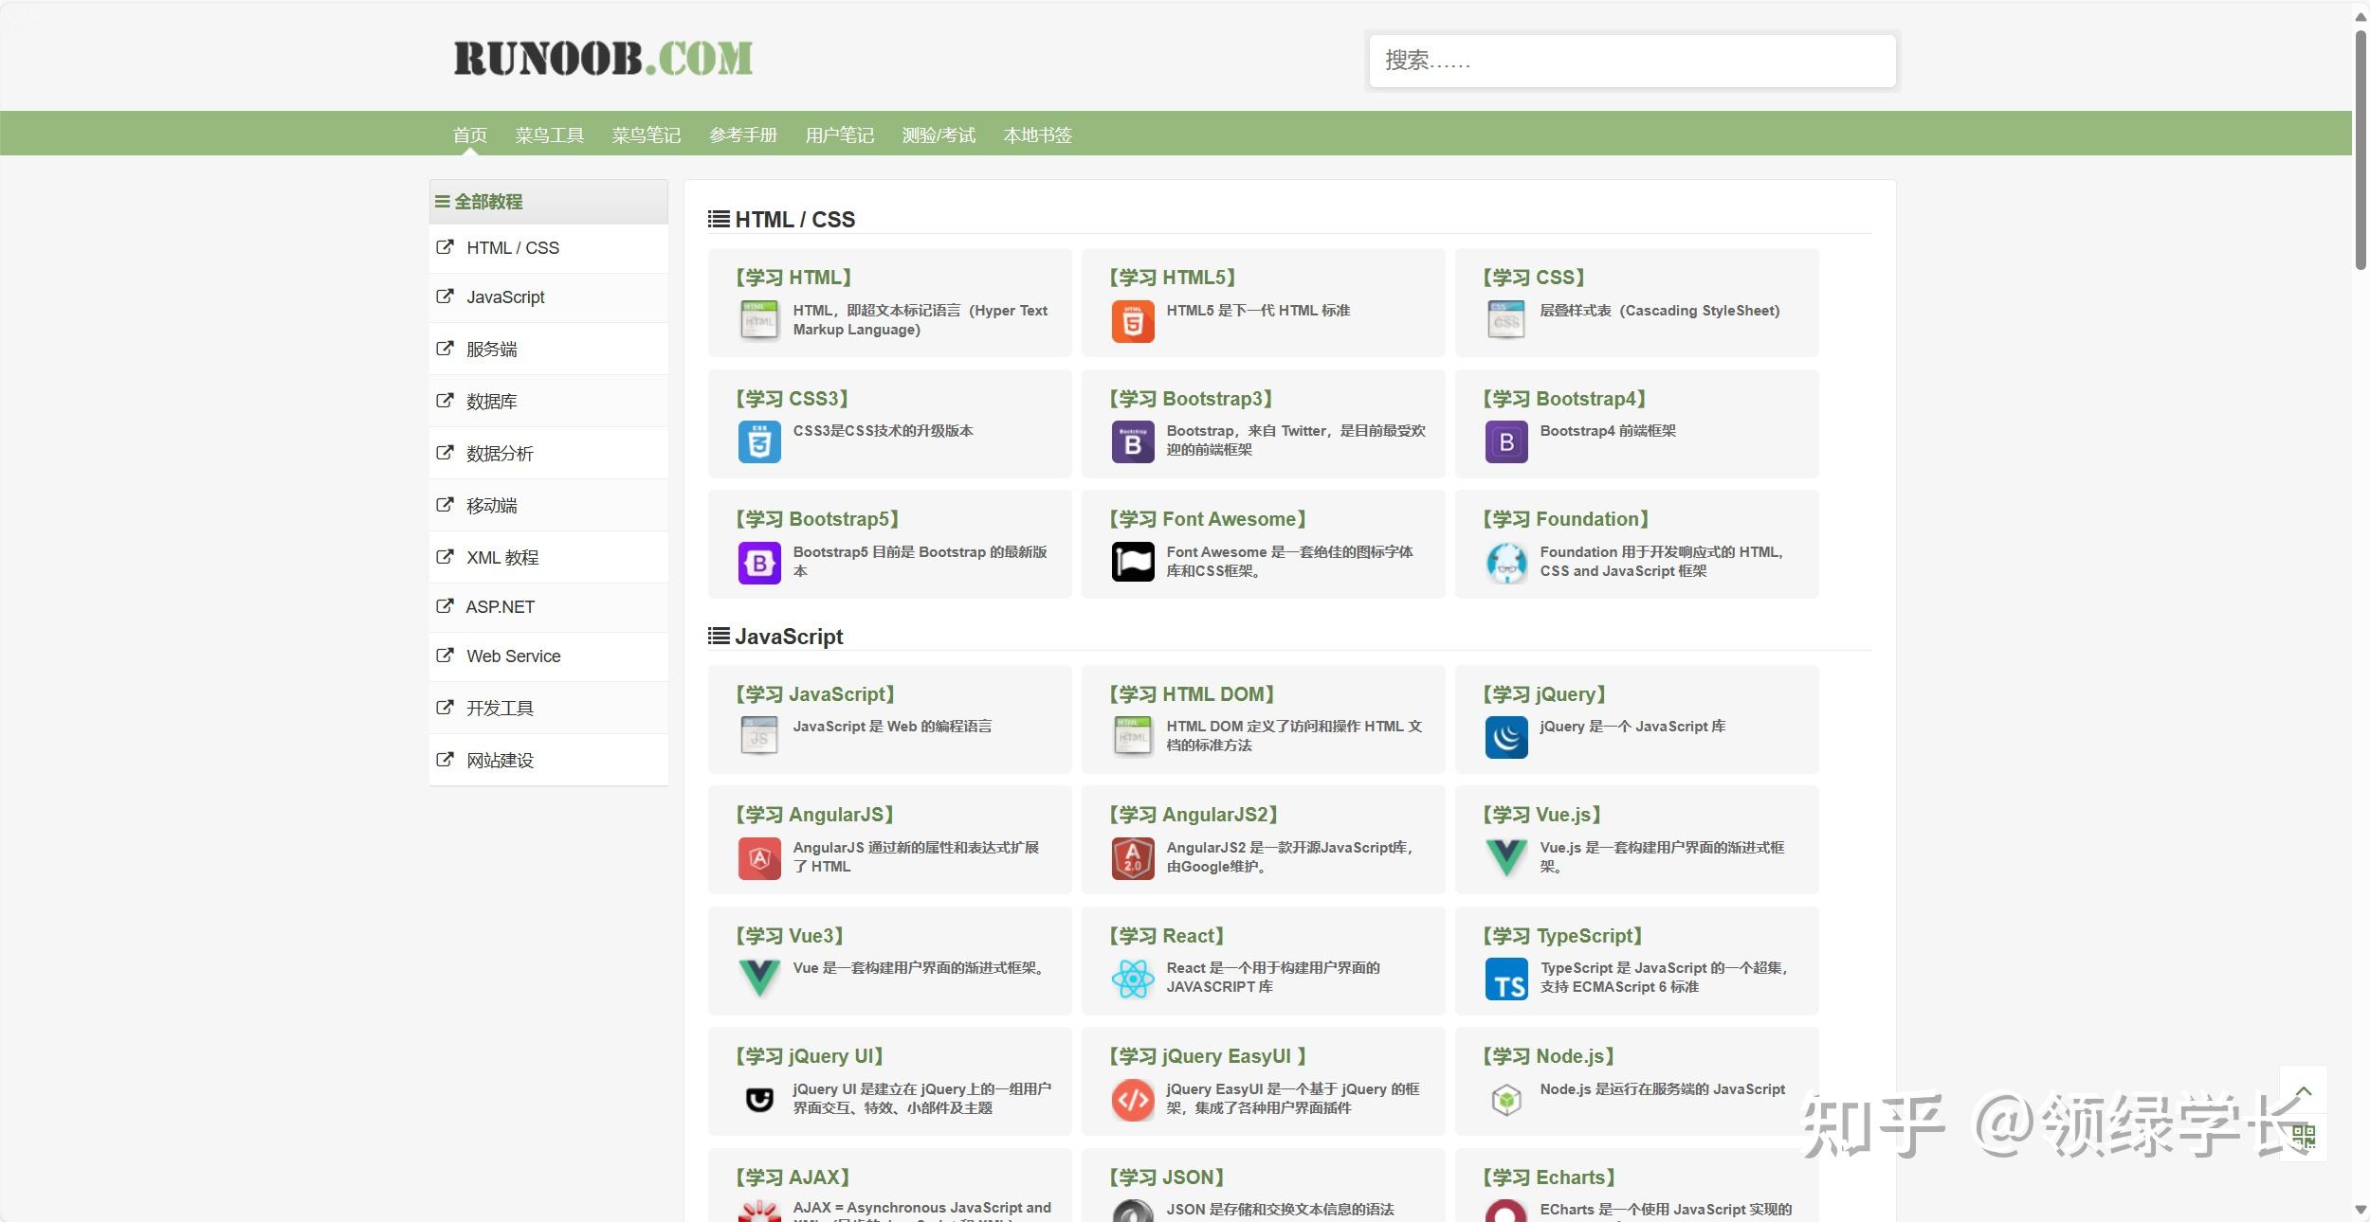Open the 【学习 Node.js】 tutorial link
Viewport: 2370px width, 1222px height.
(1548, 1056)
